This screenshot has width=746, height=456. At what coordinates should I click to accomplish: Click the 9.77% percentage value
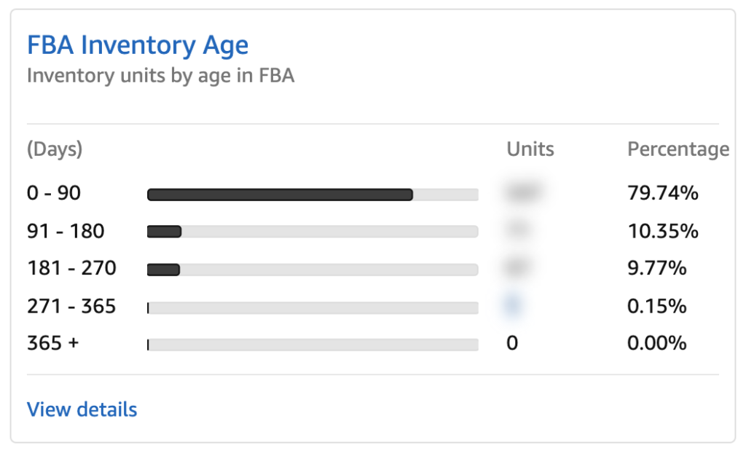(659, 268)
